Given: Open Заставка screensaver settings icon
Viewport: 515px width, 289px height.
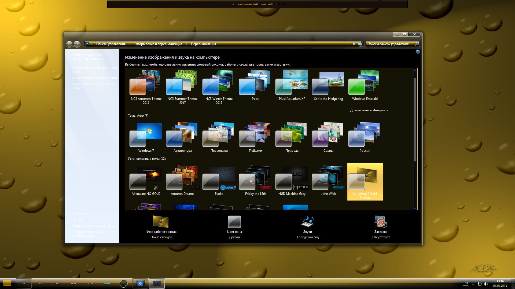Looking at the screenshot, I should coord(381,222).
